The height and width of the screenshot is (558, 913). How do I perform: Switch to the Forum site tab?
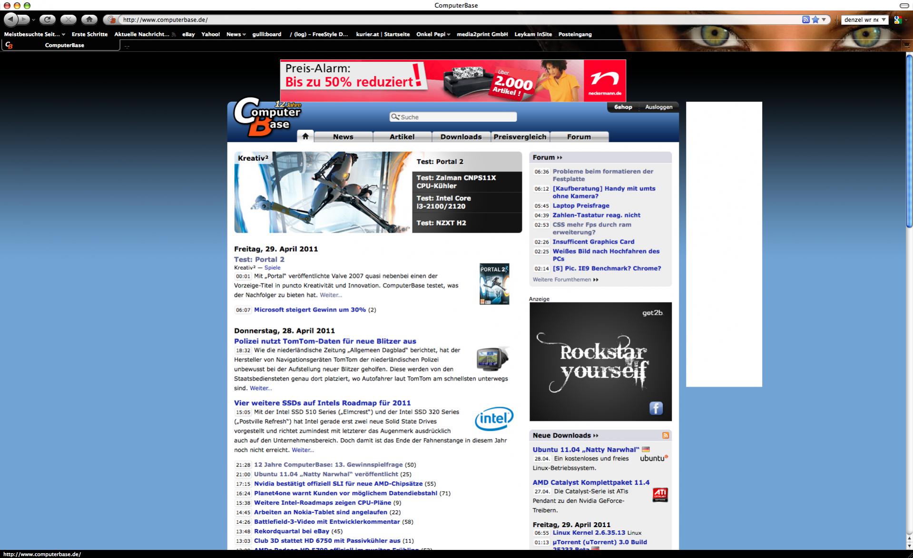point(579,137)
